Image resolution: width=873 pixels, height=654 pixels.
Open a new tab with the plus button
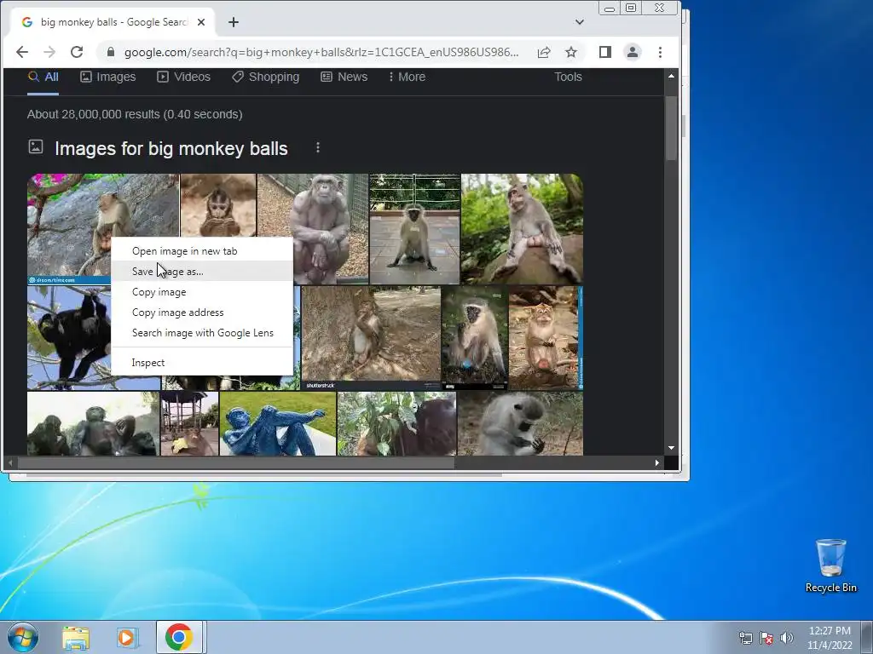[234, 22]
